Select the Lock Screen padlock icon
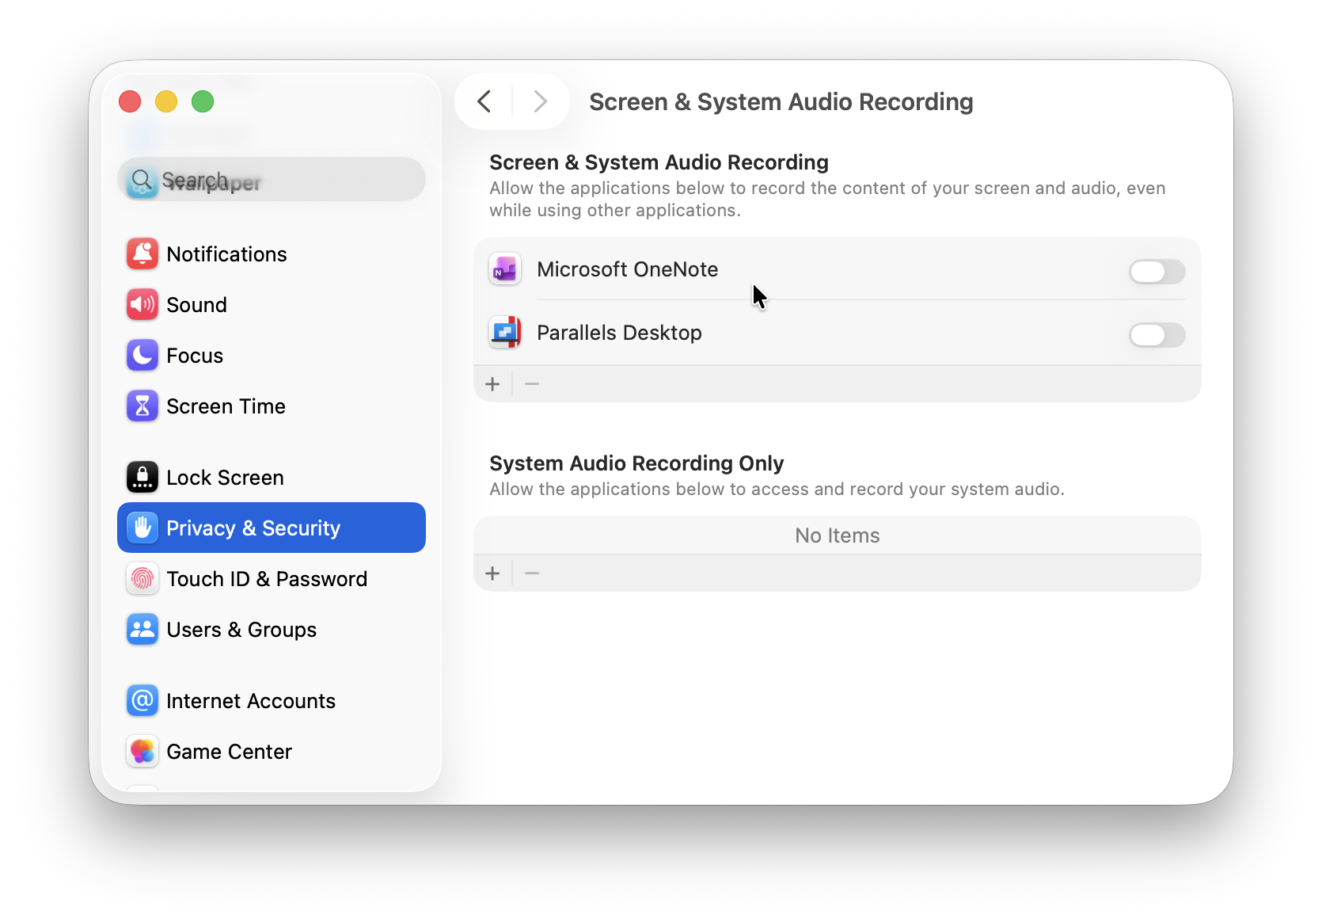Screen dimensions: 1322x922 tap(142, 477)
